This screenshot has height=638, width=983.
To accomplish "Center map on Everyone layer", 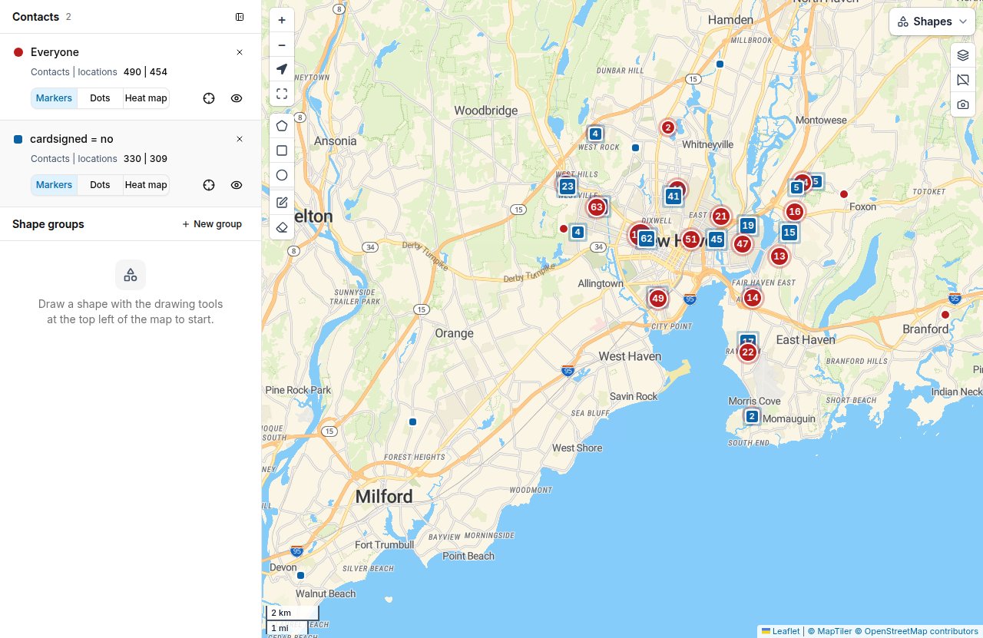I will 209,98.
